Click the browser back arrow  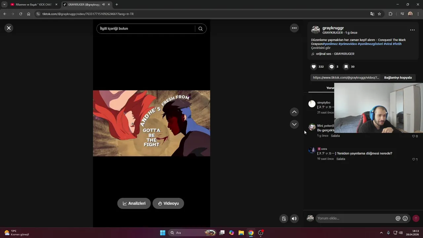pos(5,14)
